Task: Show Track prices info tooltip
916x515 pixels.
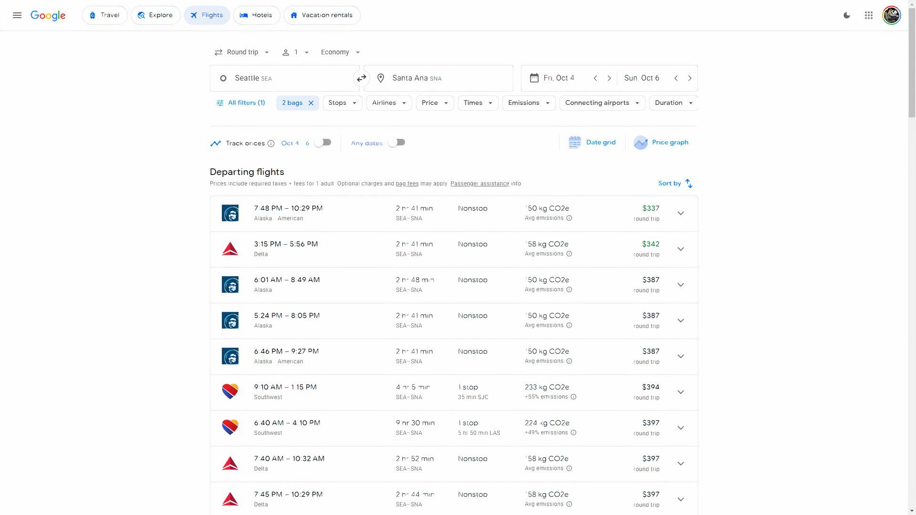Action: [x=271, y=144]
